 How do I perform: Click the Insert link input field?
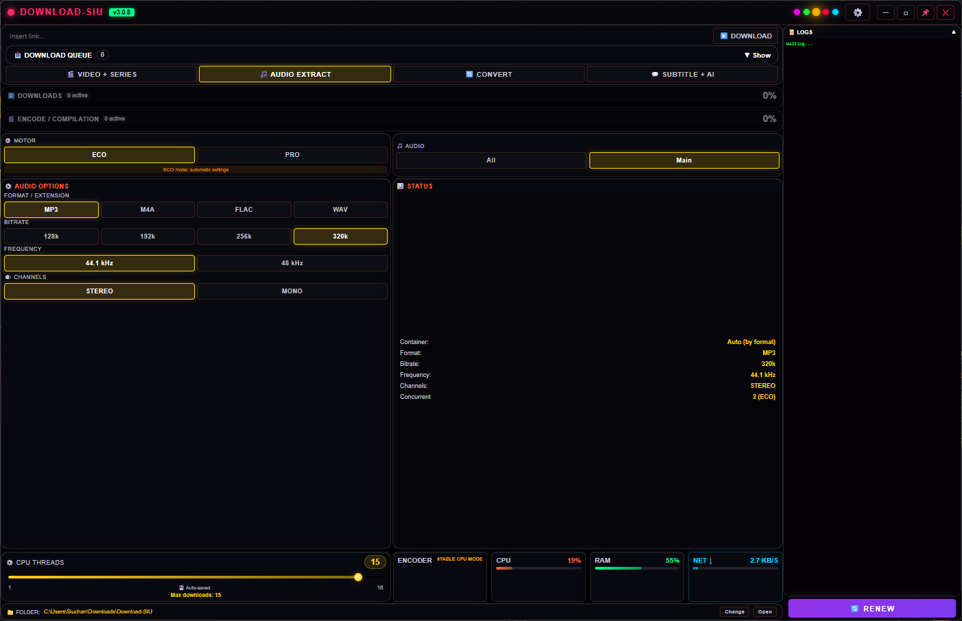click(357, 36)
